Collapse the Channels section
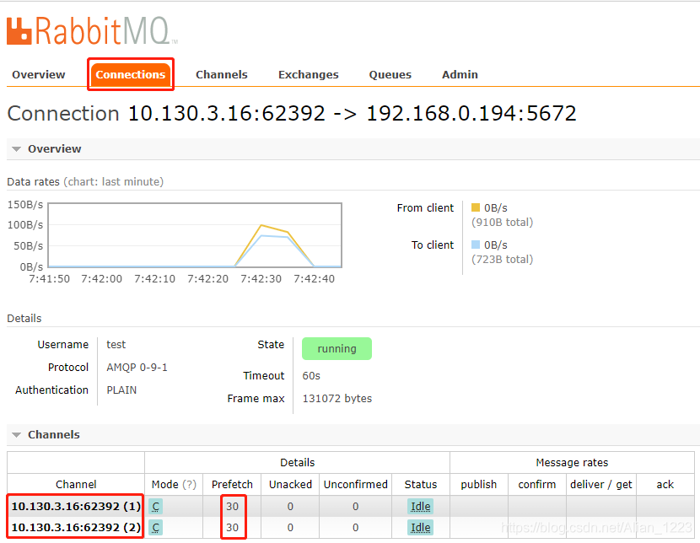The width and height of the screenshot is (700, 543). [x=16, y=434]
